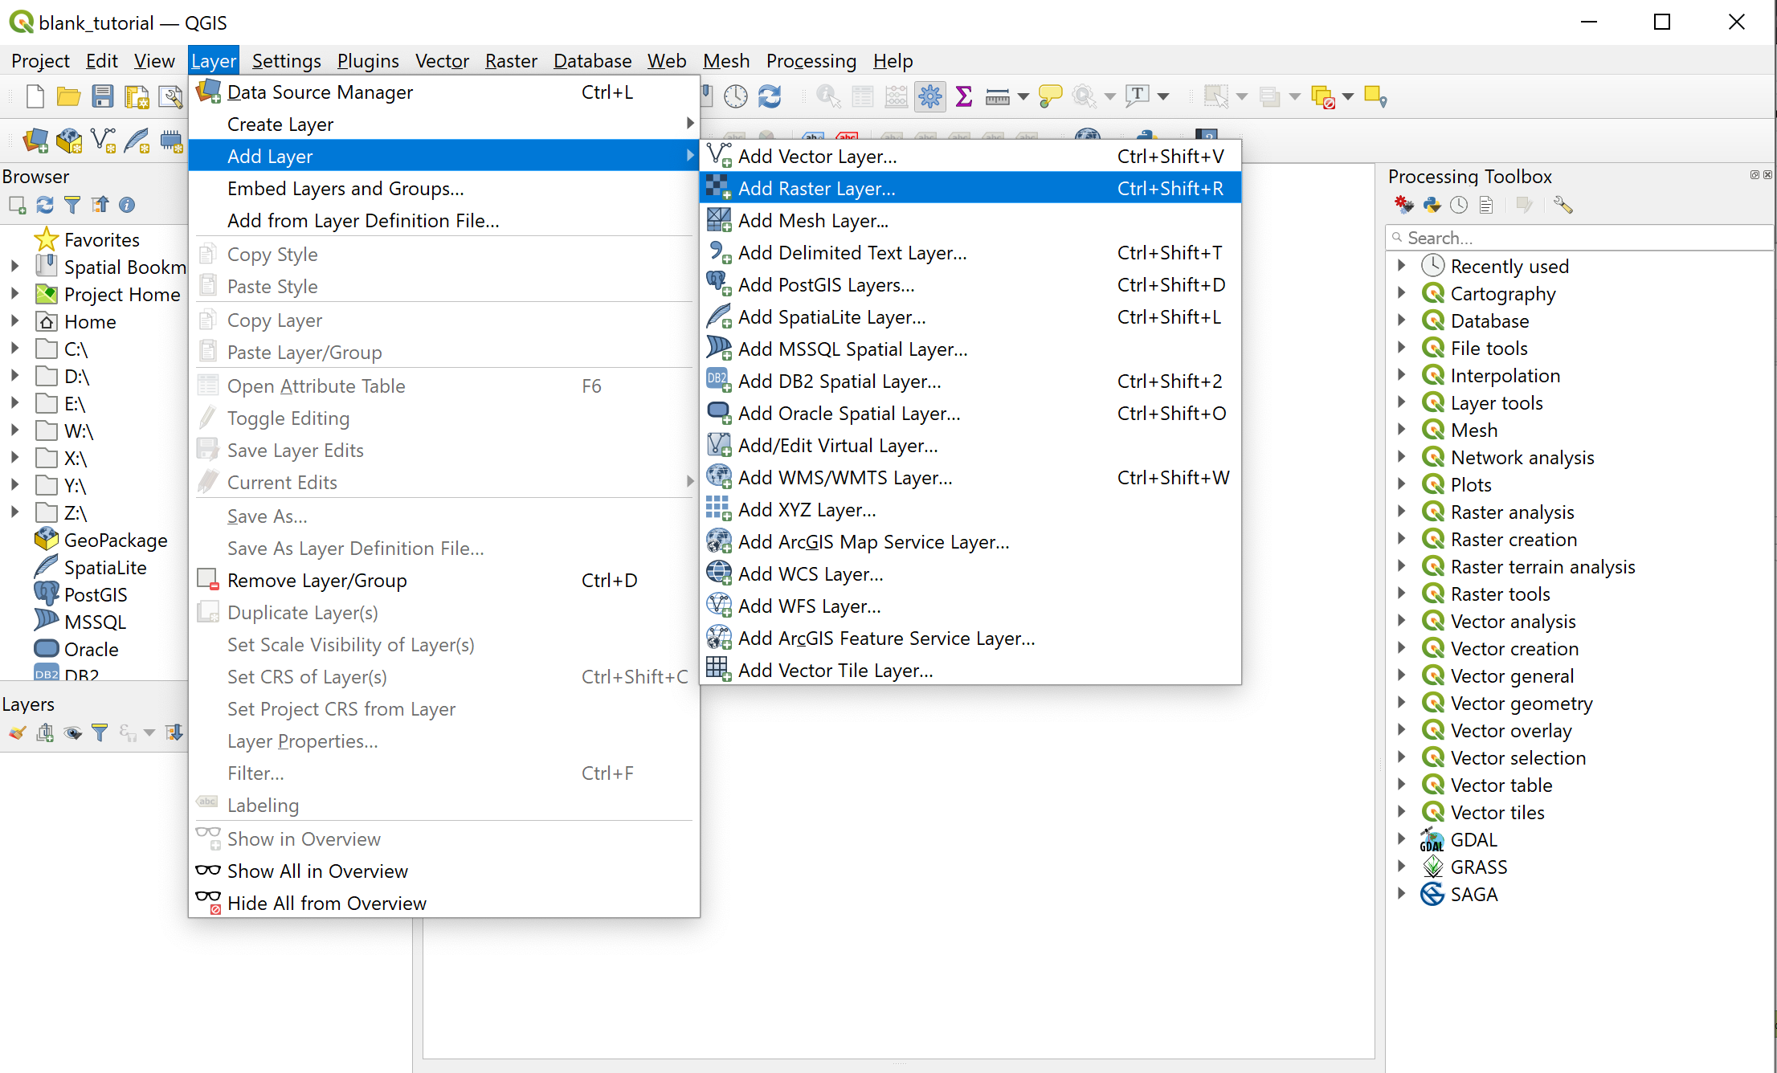This screenshot has height=1073, width=1777.
Task: Expand the Vector geometry toolbox group
Action: click(x=1402, y=702)
